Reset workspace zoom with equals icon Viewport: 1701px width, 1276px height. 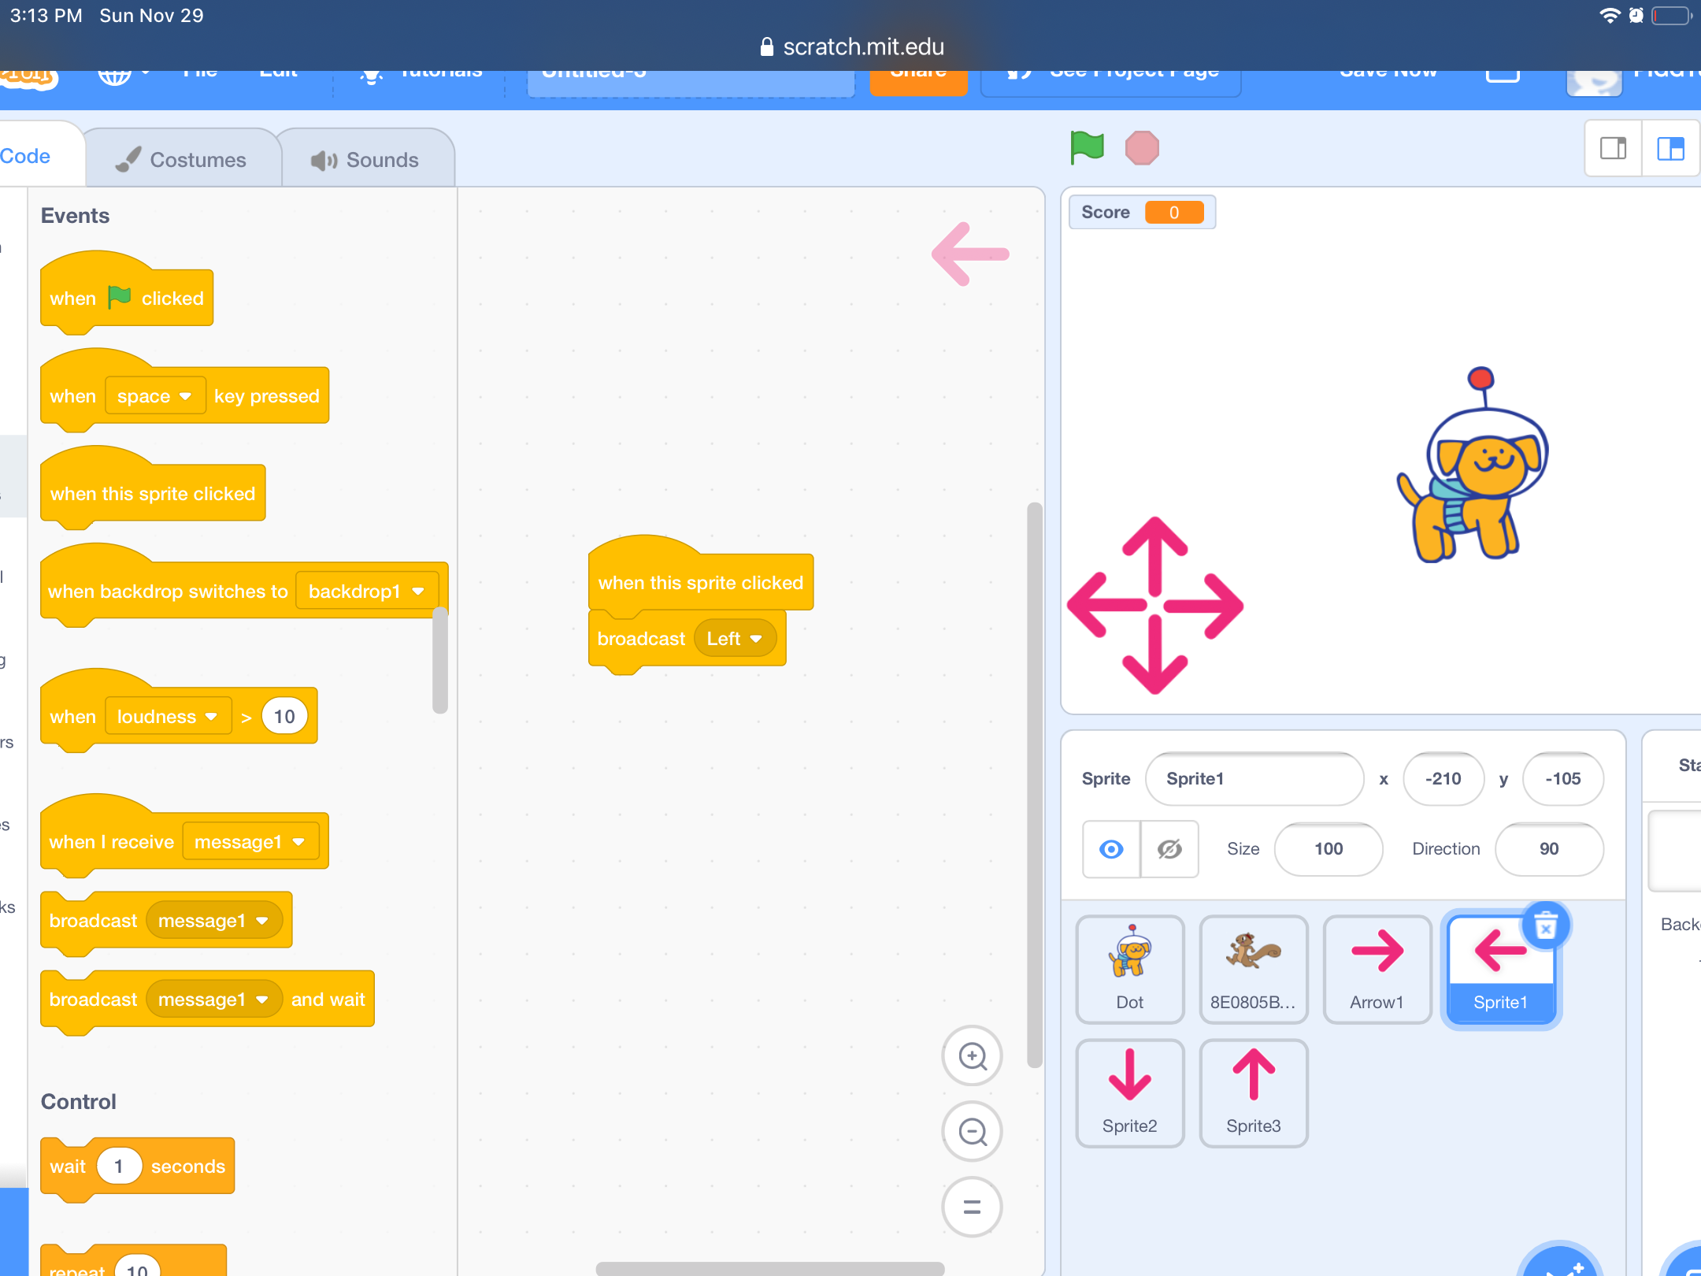click(x=972, y=1207)
